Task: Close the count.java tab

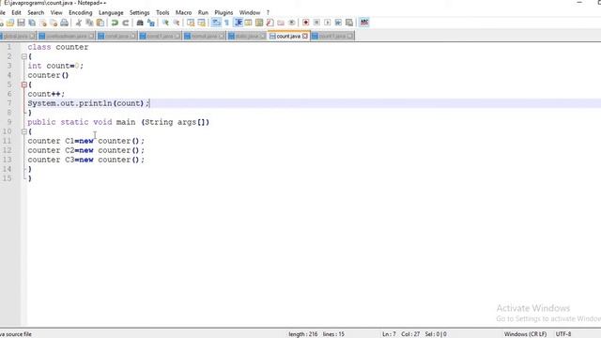Action: [x=304, y=36]
